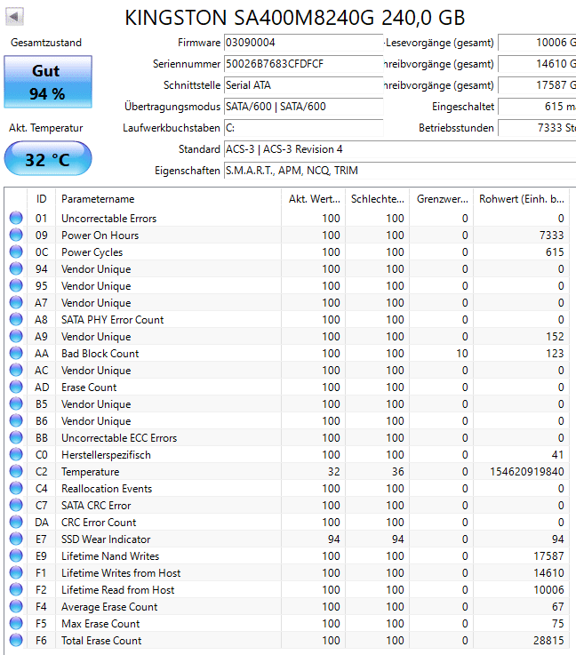Click status orb for SATA PHY Error Count
The image size is (576, 655).
point(16,320)
